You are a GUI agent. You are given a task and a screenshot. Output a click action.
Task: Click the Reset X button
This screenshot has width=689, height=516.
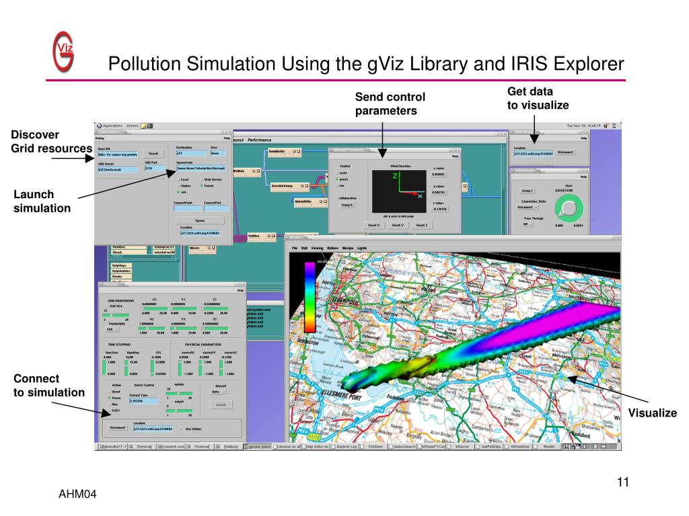373,225
